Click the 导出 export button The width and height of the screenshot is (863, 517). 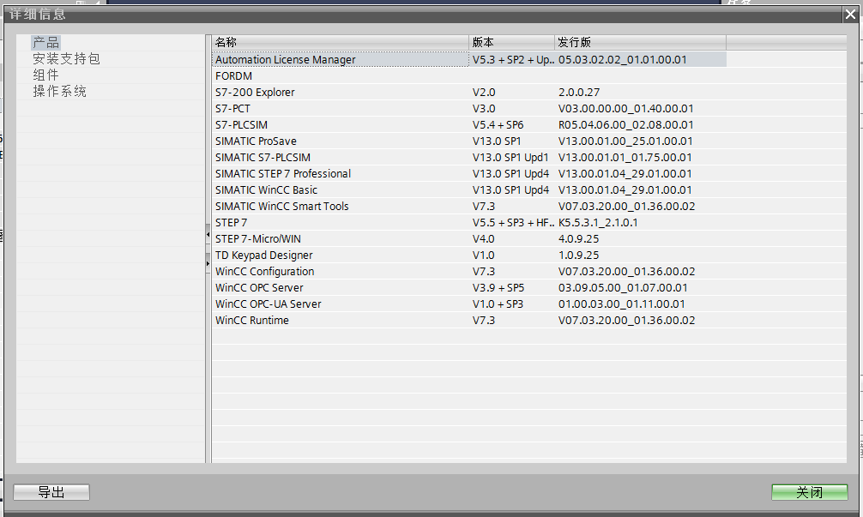(x=51, y=492)
